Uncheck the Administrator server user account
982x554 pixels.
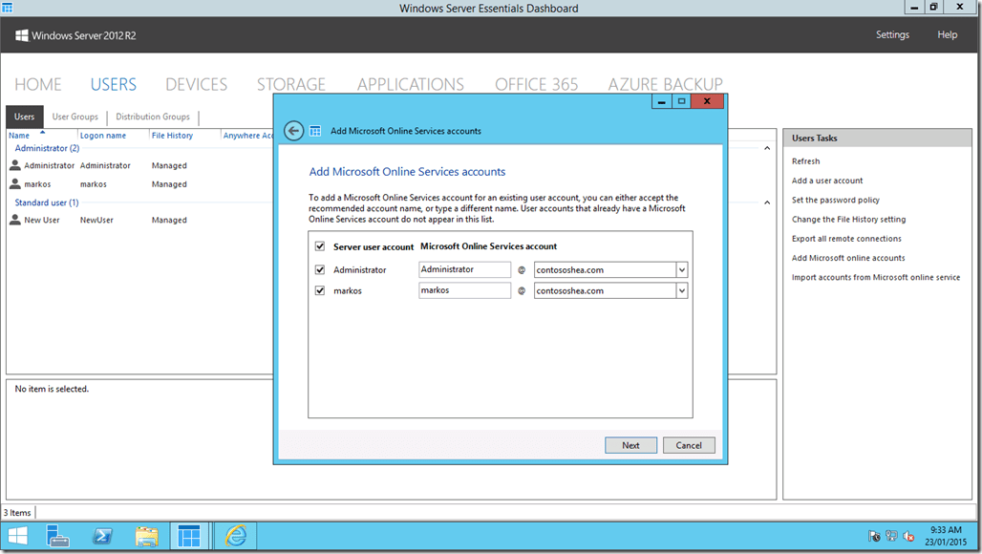(321, 269)
